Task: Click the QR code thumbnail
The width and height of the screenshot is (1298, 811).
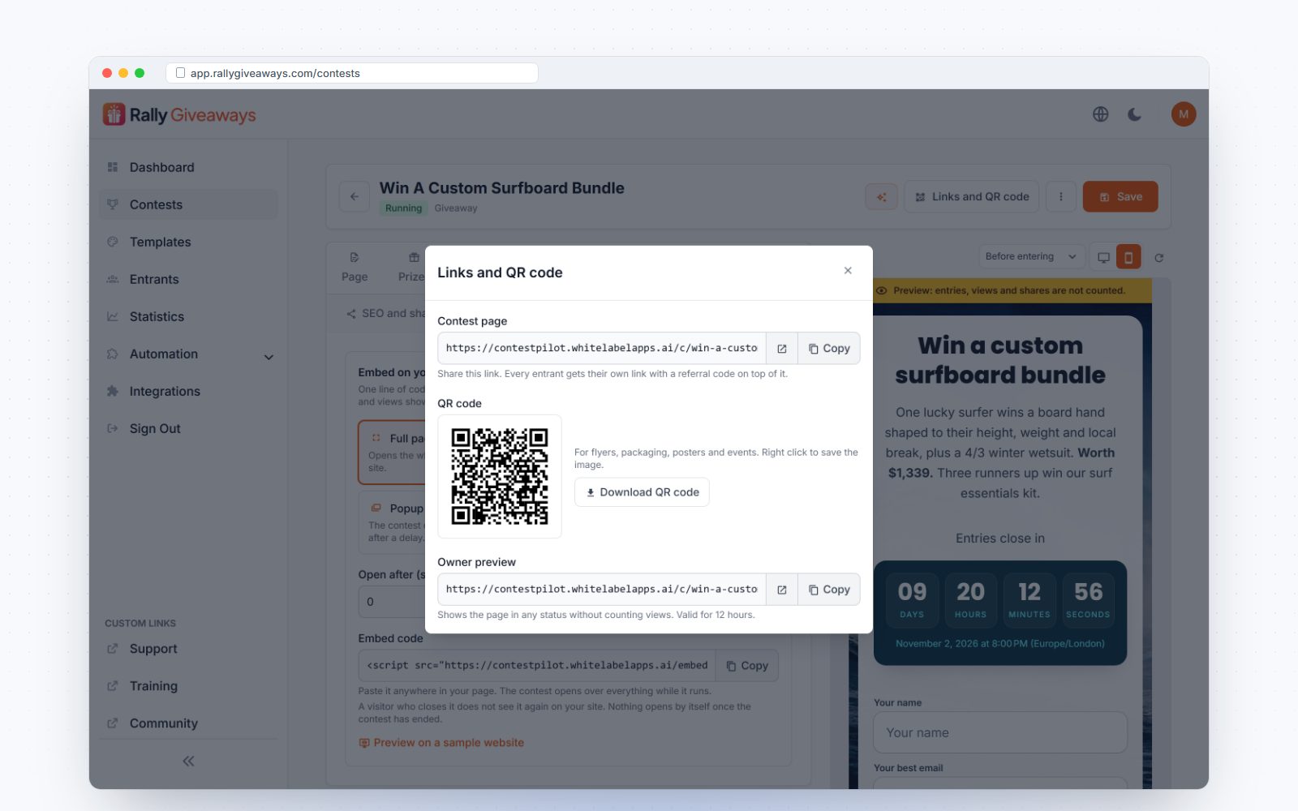Action: tap(500, 477)
